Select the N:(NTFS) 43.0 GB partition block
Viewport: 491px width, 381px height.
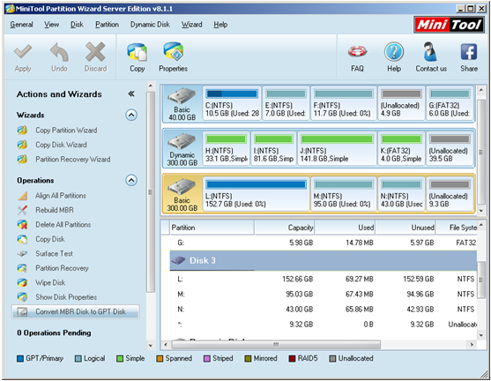(x=401, y=194)
